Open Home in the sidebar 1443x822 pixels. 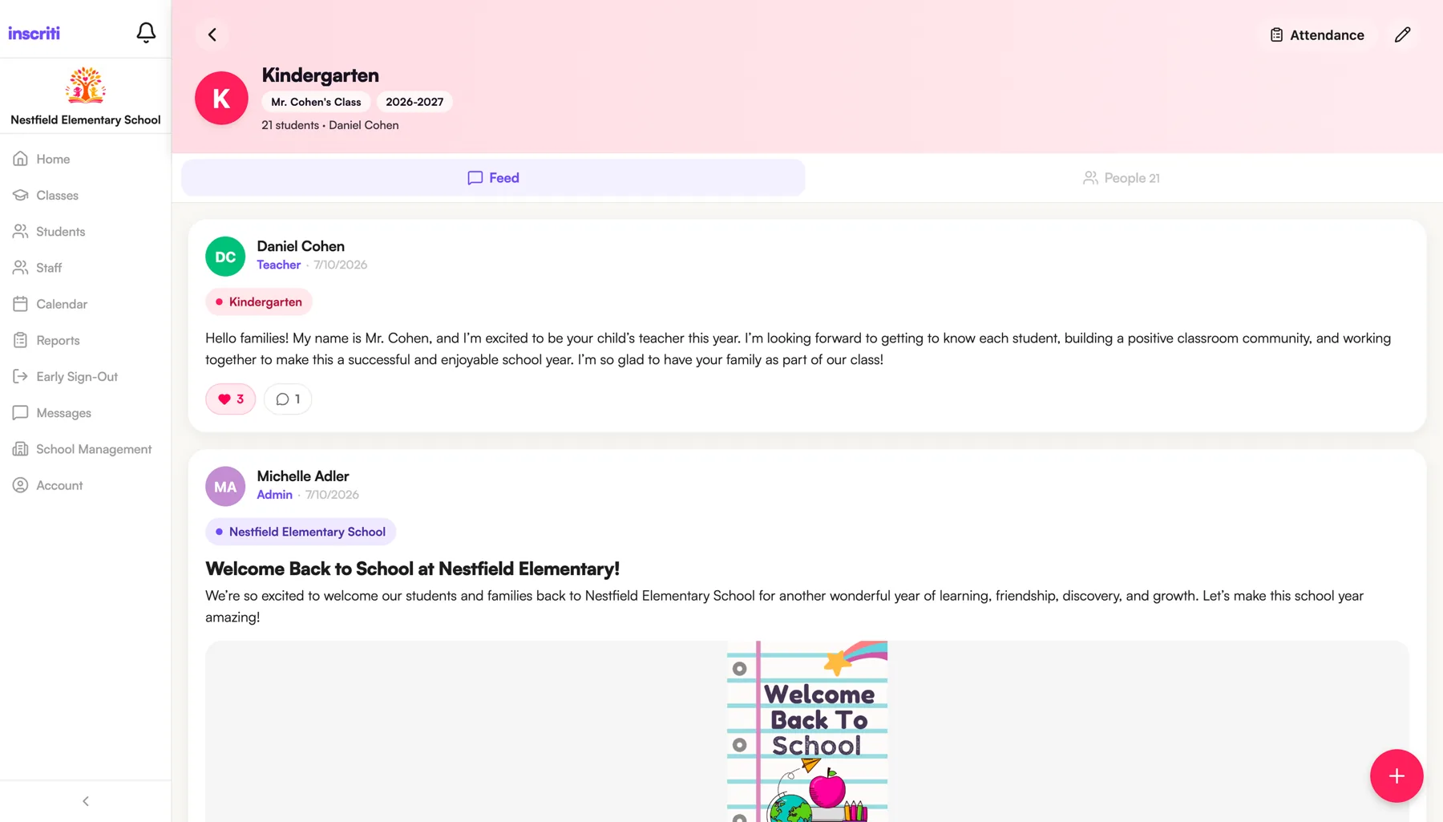(86, 159)
